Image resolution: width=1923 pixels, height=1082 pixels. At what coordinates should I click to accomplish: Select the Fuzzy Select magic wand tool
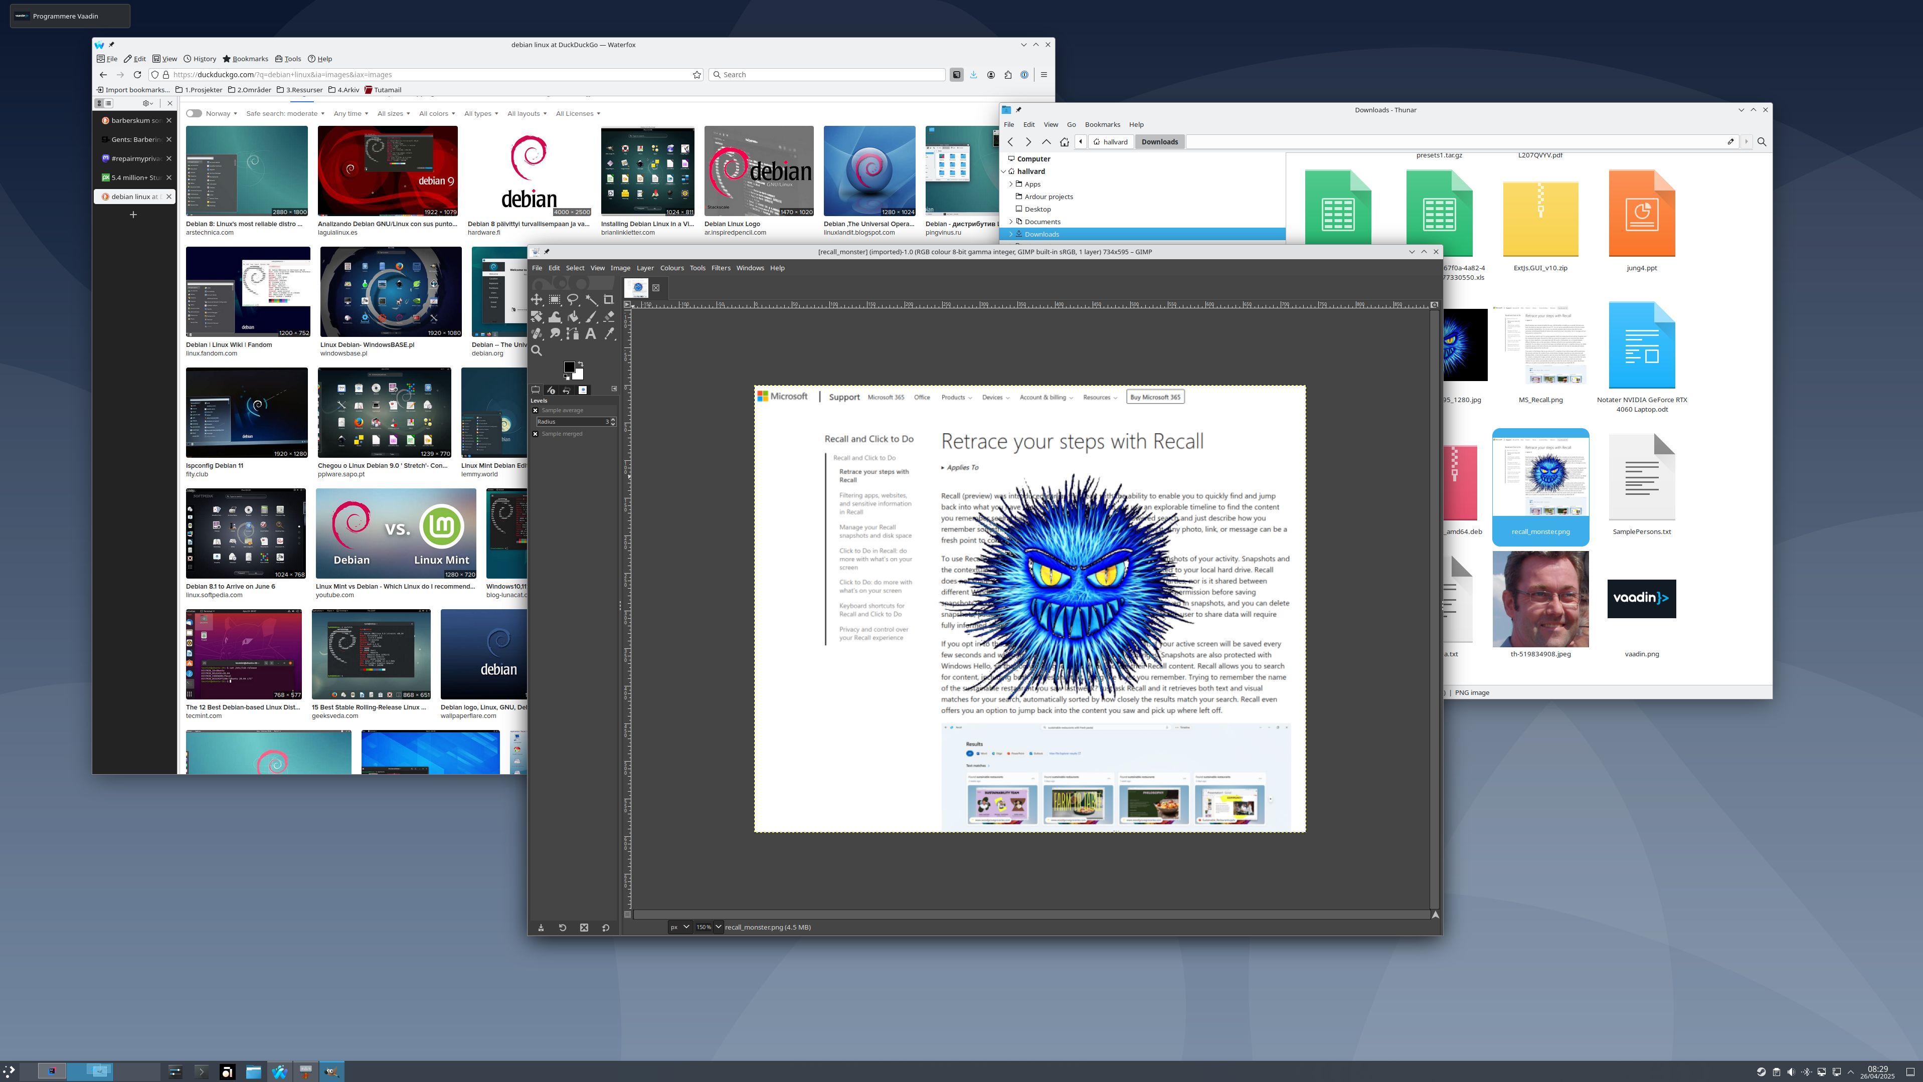[x=591, y=300]
